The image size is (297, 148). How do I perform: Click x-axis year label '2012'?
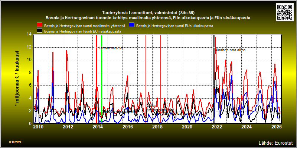click(68, 127)
